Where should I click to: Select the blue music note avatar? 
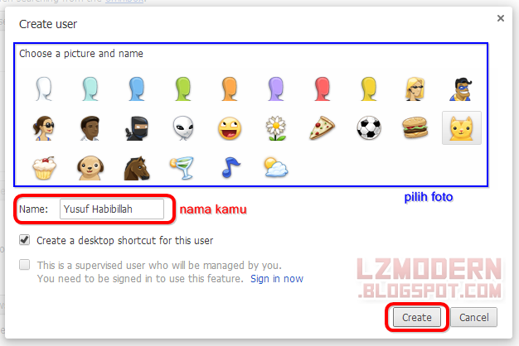(x=230, y=167)
